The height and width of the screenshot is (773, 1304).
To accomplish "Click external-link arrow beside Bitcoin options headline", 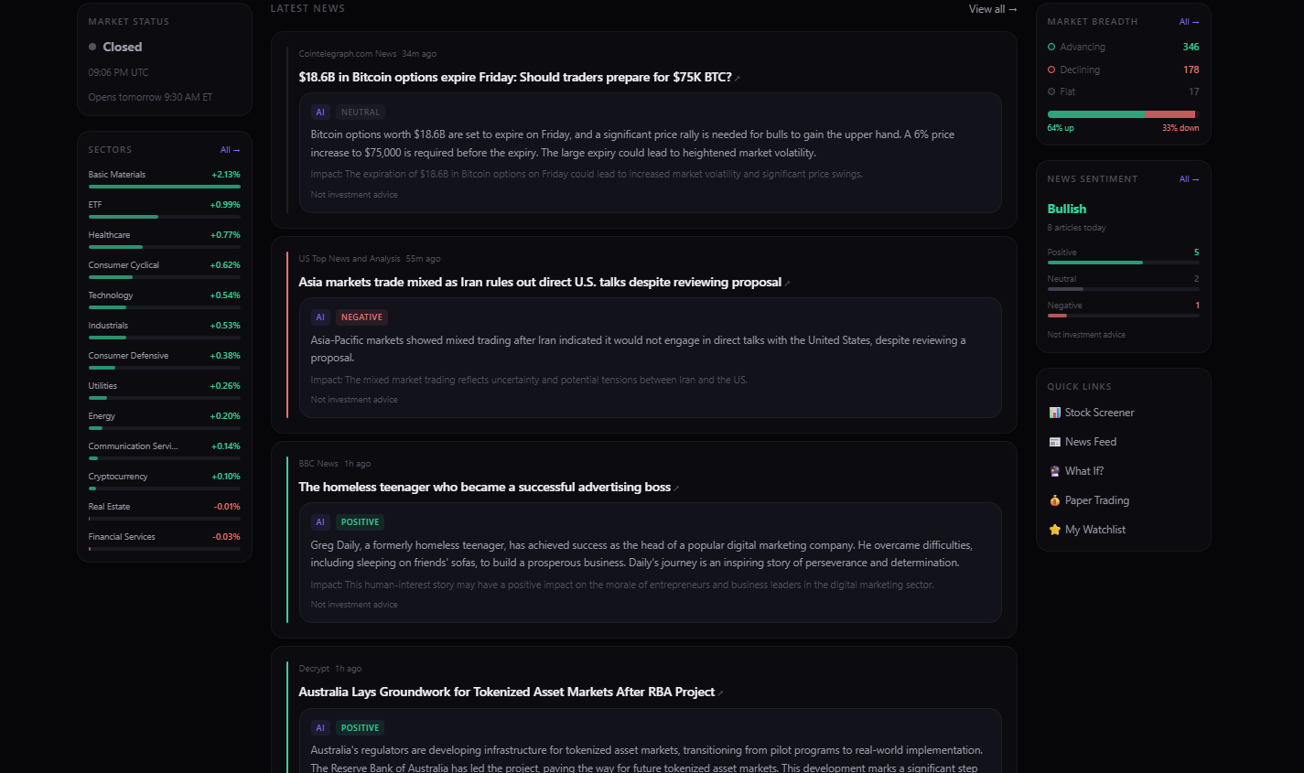I will (x=738, y=79).
